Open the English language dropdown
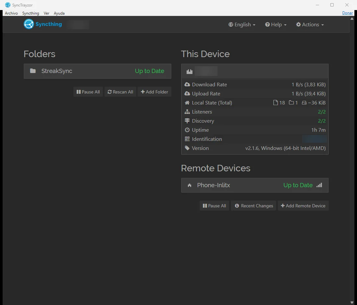Viewport: 357px width, 305px height. 242,25
